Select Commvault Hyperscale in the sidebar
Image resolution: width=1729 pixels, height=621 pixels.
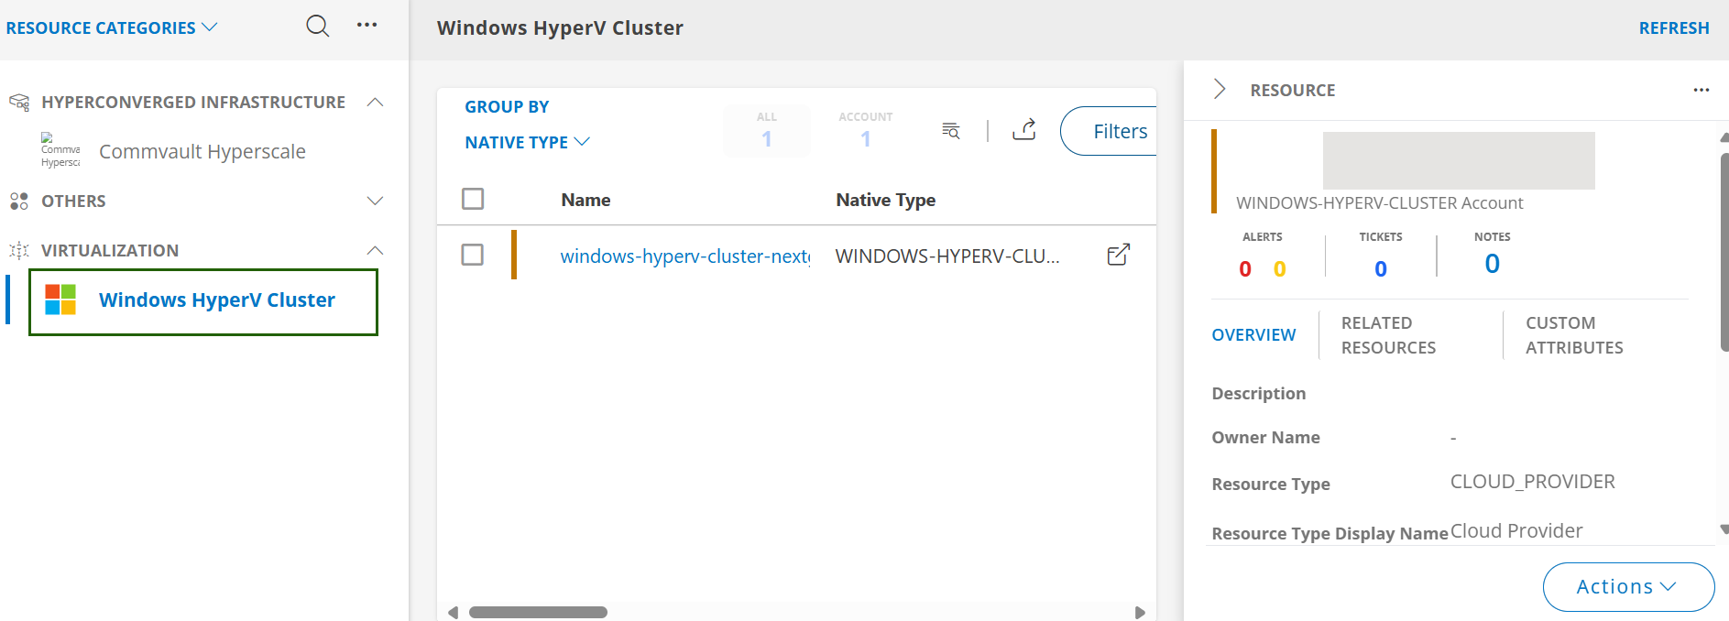pos(202,151)
